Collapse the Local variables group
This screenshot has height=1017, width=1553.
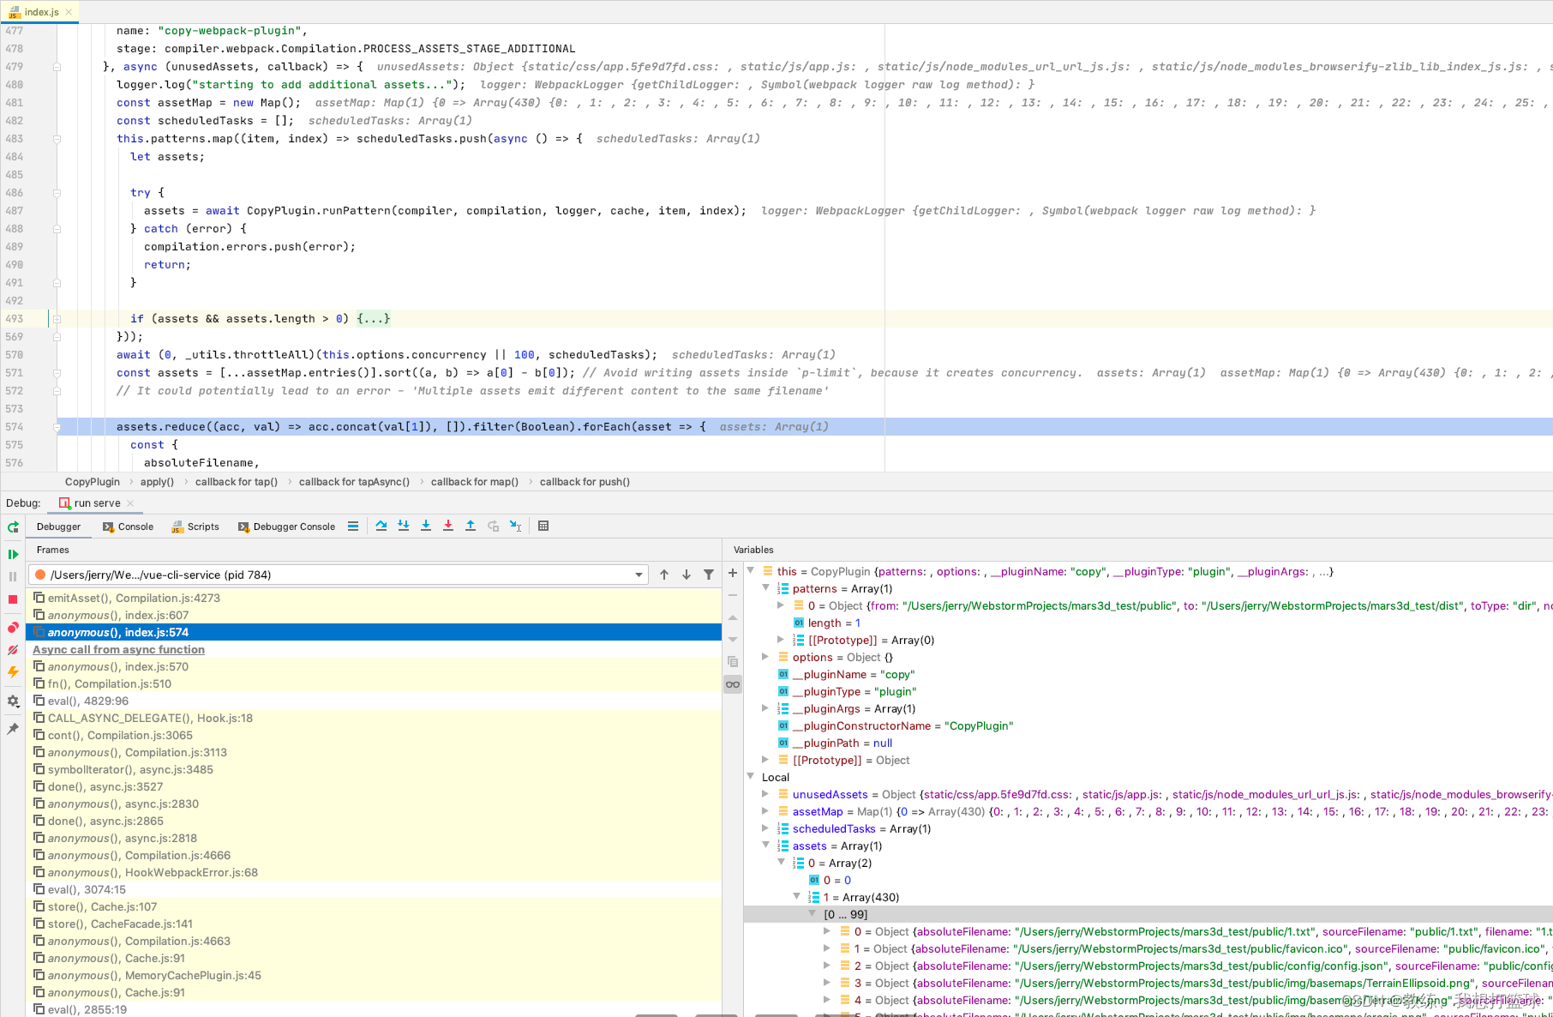click(x=751, y=777)
